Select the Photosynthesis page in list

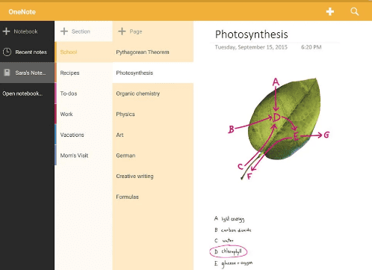[x=153, y=73]
